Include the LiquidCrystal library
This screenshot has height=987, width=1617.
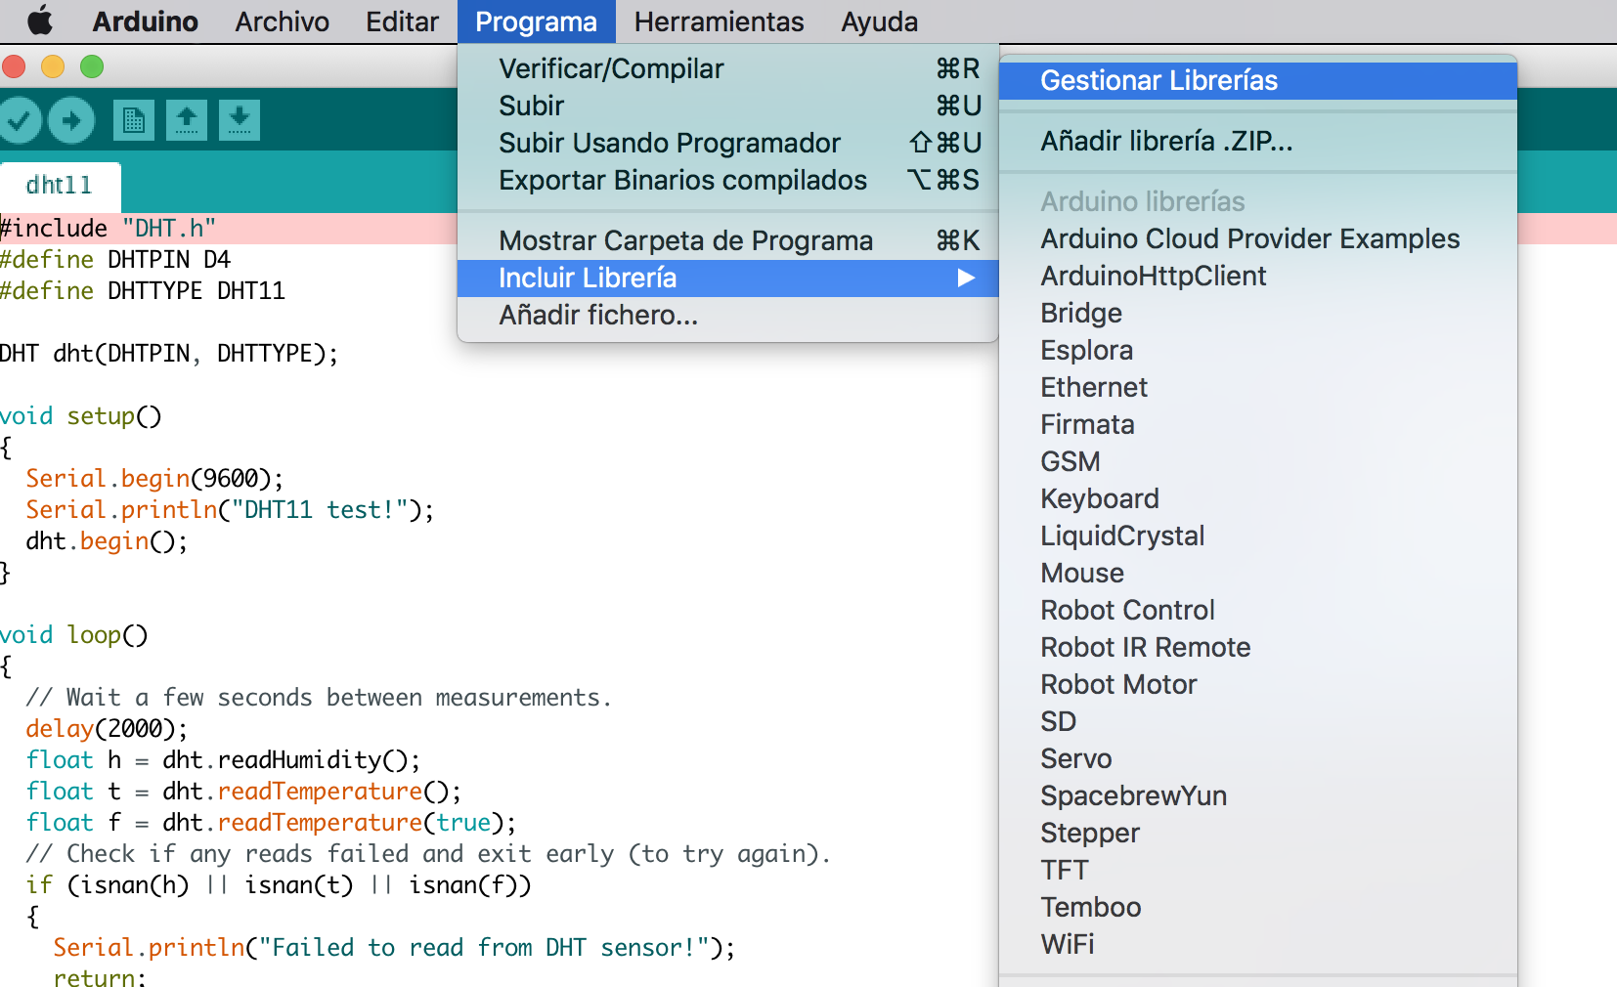tap(1258, 536)
